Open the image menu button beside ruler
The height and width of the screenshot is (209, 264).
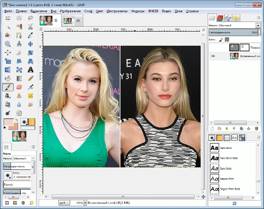[x=41, y=29]
